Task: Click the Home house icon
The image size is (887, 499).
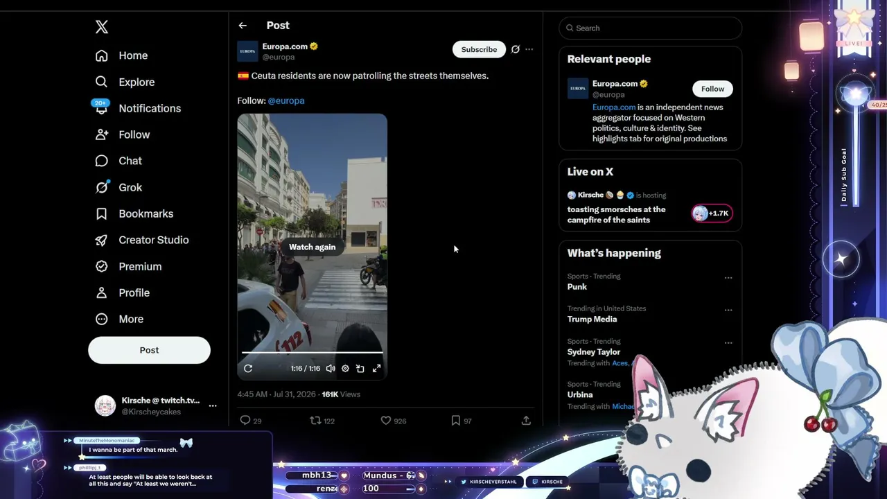Action: 102,55
